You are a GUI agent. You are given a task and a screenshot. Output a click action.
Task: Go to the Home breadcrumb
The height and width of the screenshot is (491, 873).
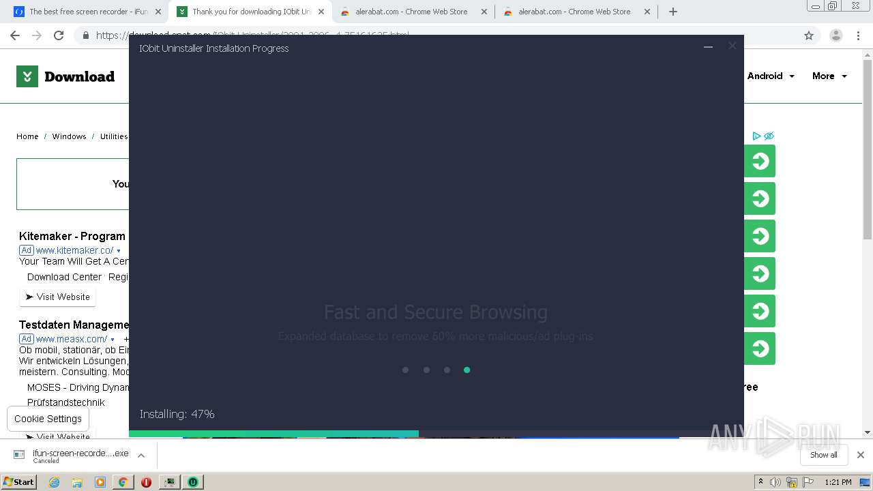[x=27, y=136]
